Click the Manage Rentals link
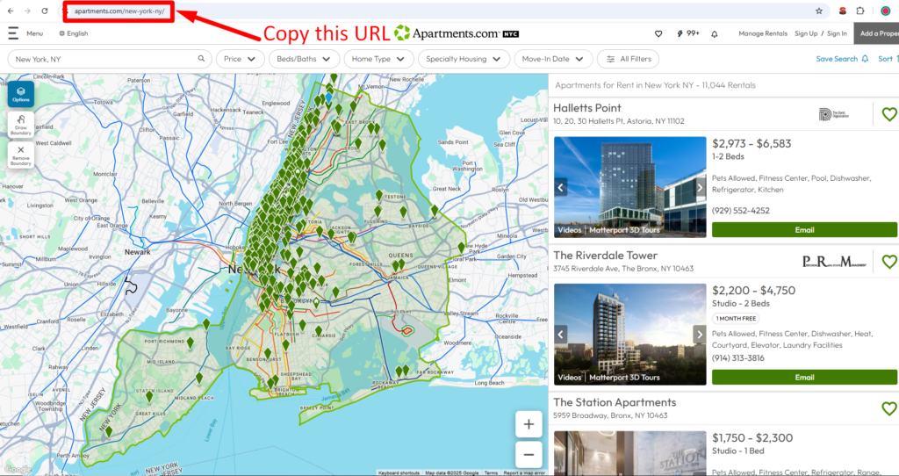This screenshot has width=899, height=476. coord(763,33)
